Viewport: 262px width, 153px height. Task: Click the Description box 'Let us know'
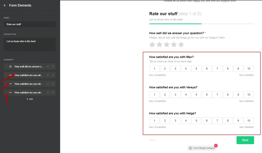tap(30, 44)
